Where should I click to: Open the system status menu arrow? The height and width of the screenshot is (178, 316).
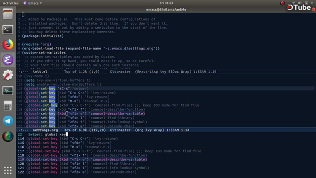click(312, 3)
